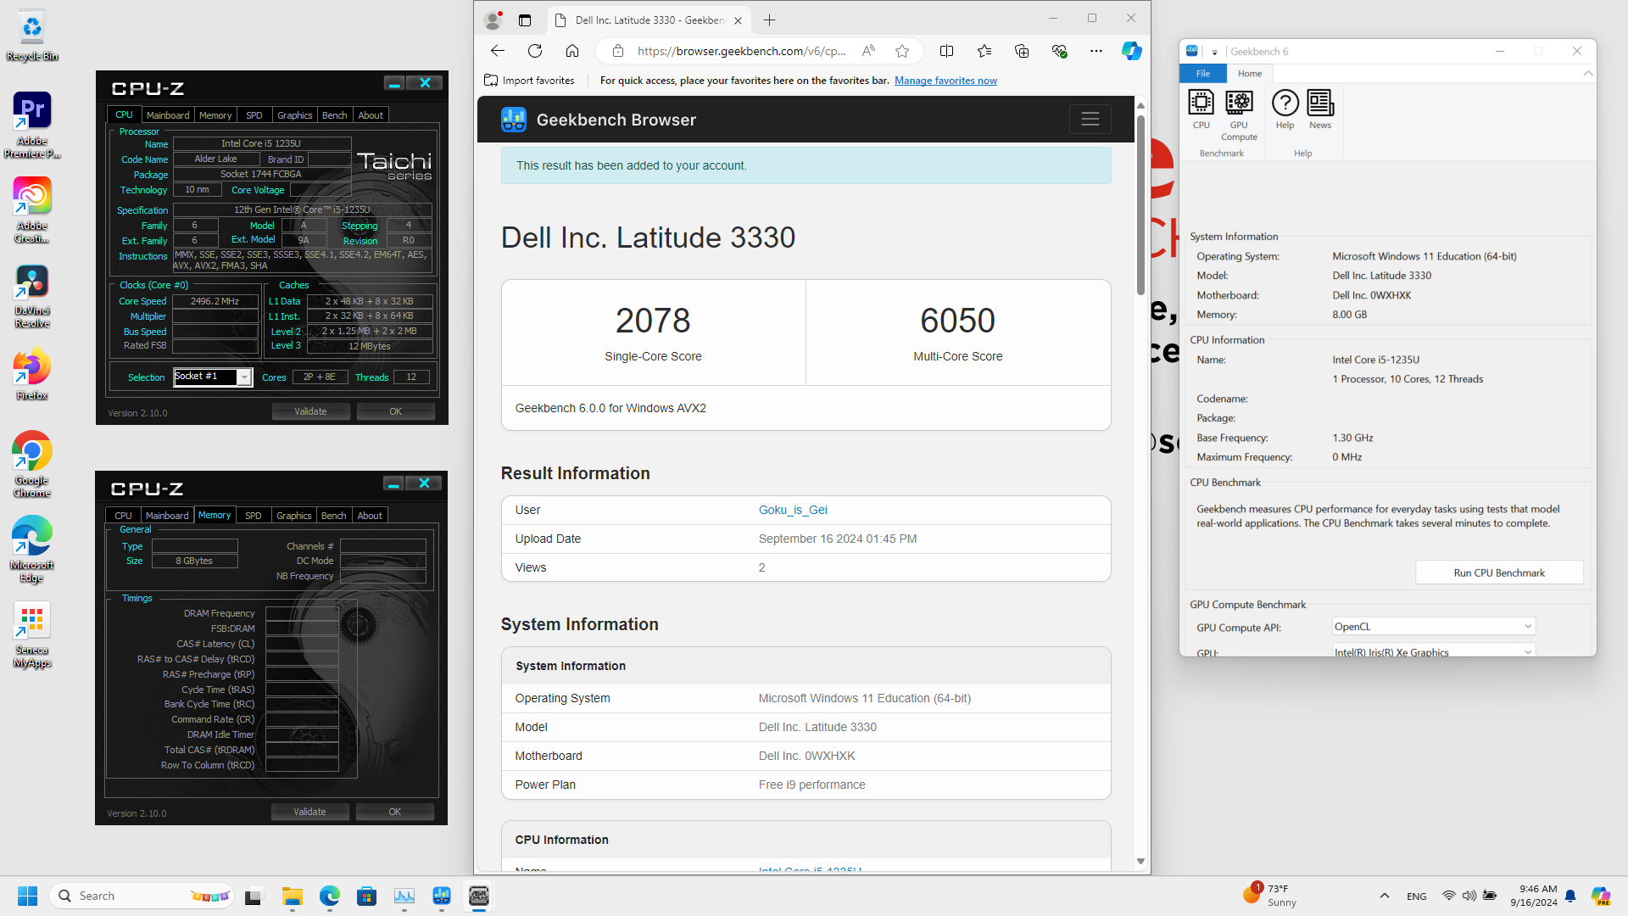
Task: Open SPD tab in bottom CPU-Z window
Action: tap(253, 516)
